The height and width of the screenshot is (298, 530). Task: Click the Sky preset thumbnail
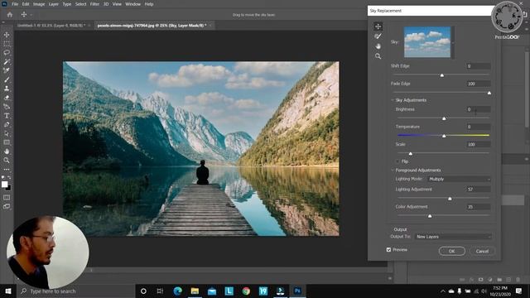pyautogui.click(x=427, y=42)
